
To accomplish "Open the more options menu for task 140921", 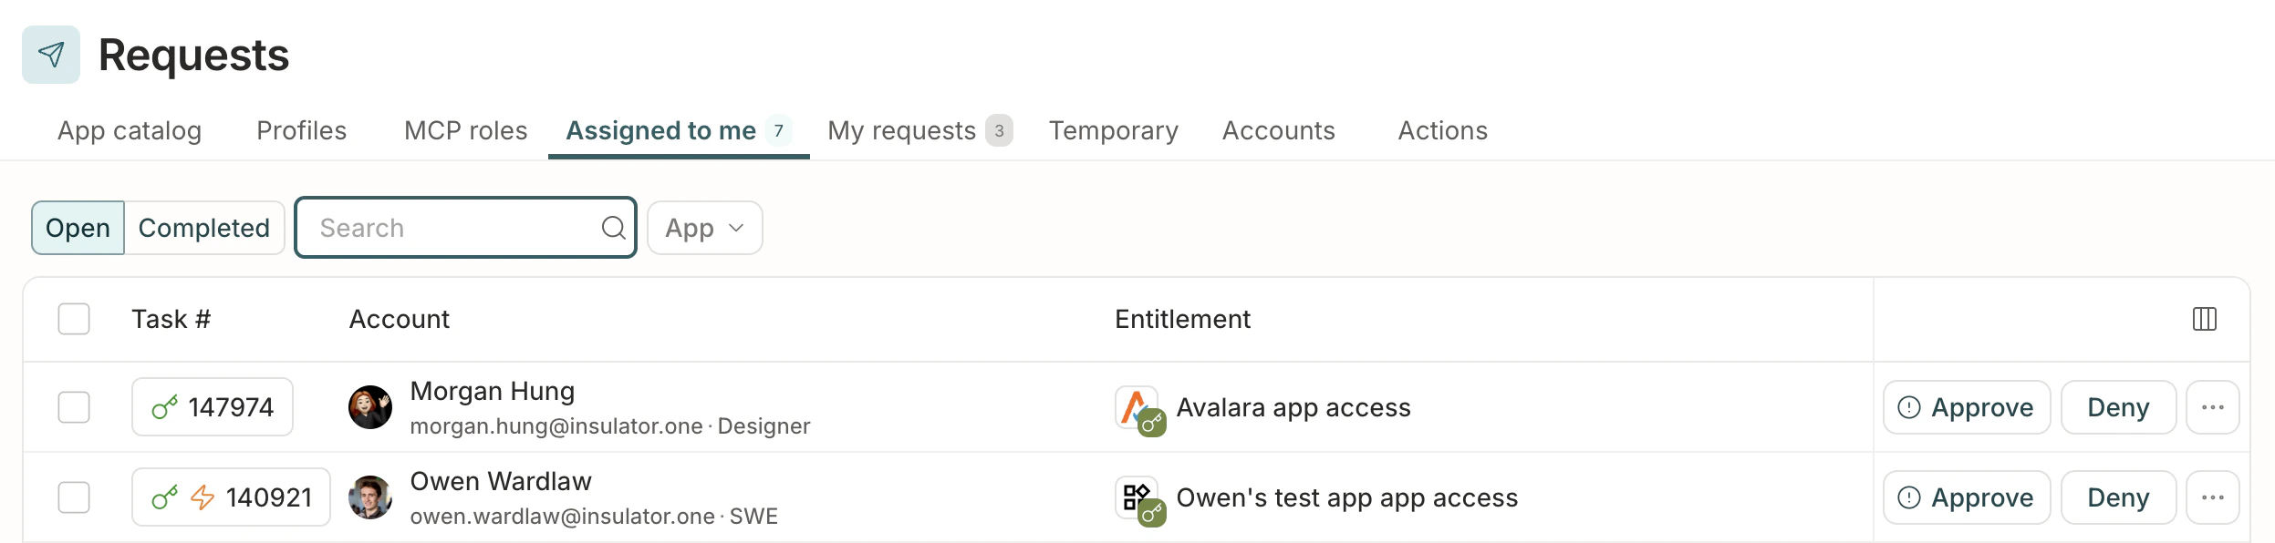I will pos(2213,497).
